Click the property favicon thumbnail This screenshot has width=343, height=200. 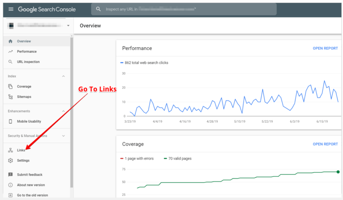pyautogui.click(x=11, y=26)
